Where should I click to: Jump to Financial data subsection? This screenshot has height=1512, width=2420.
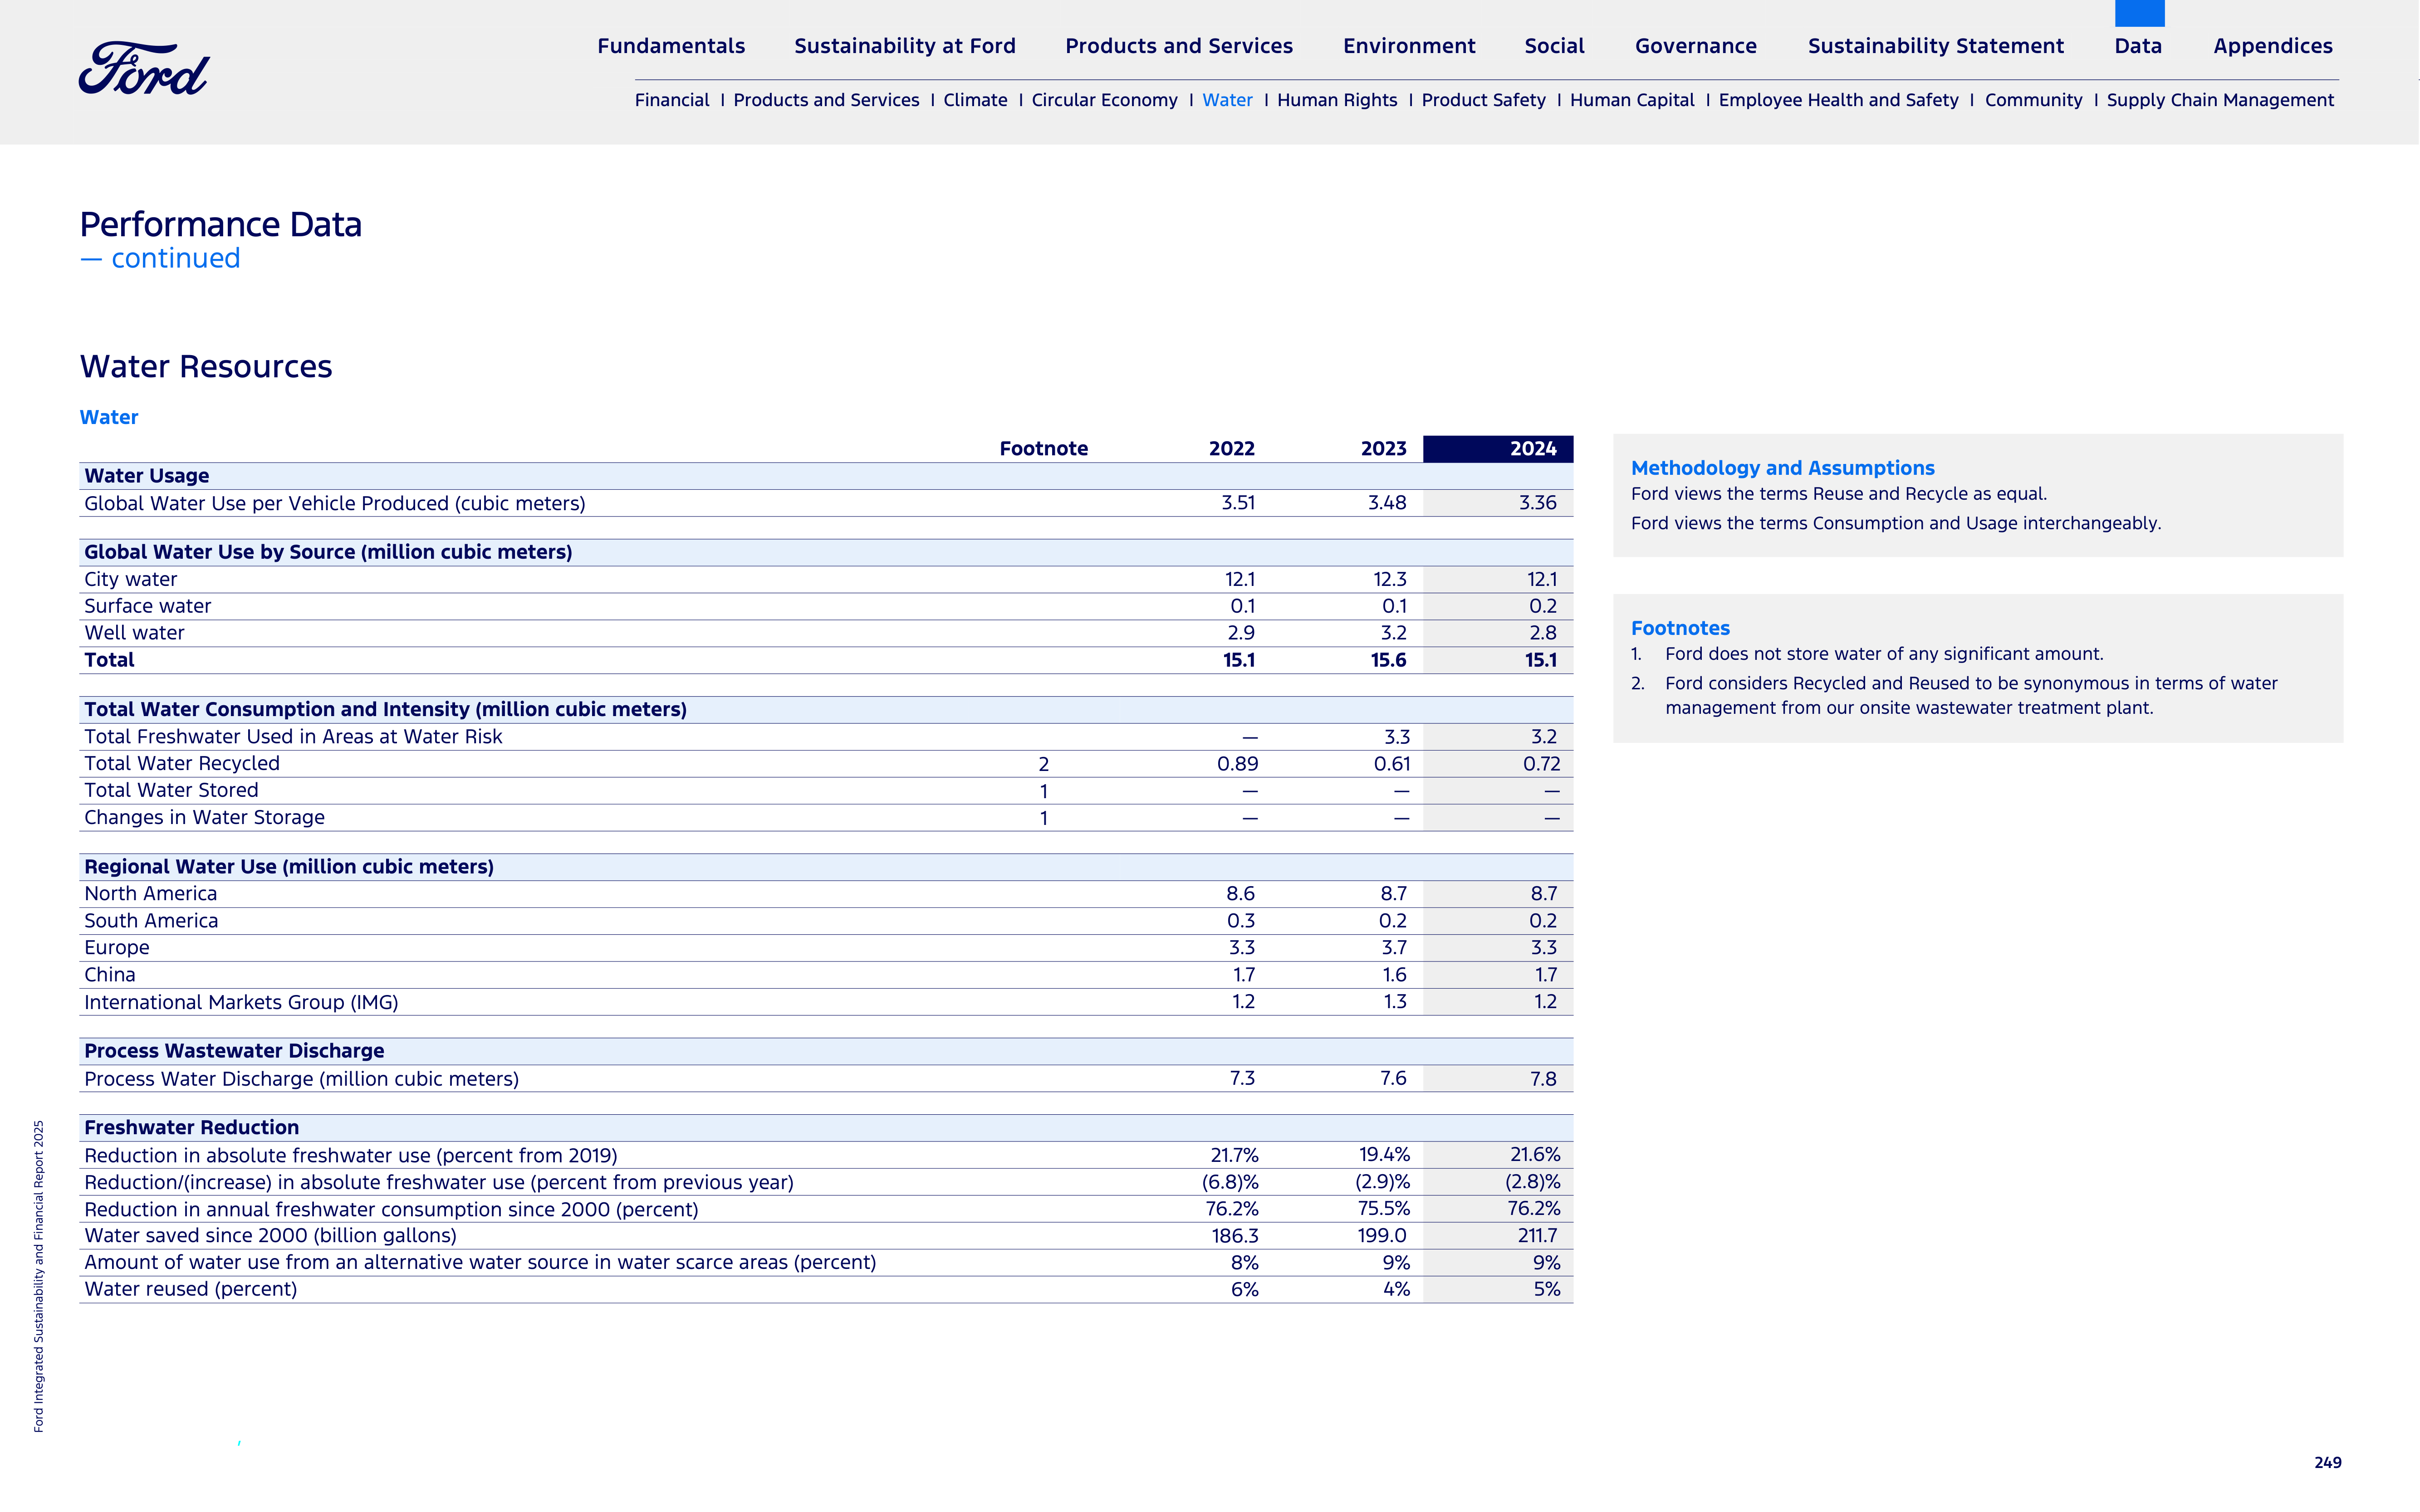pyautogui.click(x=671, y=100)
